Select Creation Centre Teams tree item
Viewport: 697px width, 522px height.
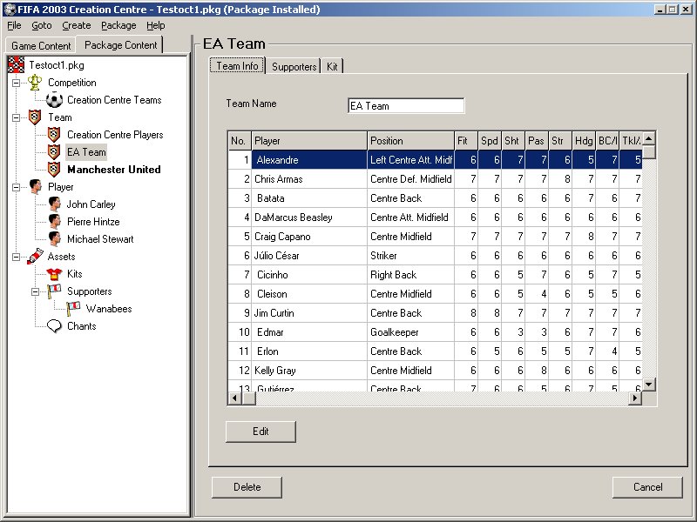(x=114, y=100)
